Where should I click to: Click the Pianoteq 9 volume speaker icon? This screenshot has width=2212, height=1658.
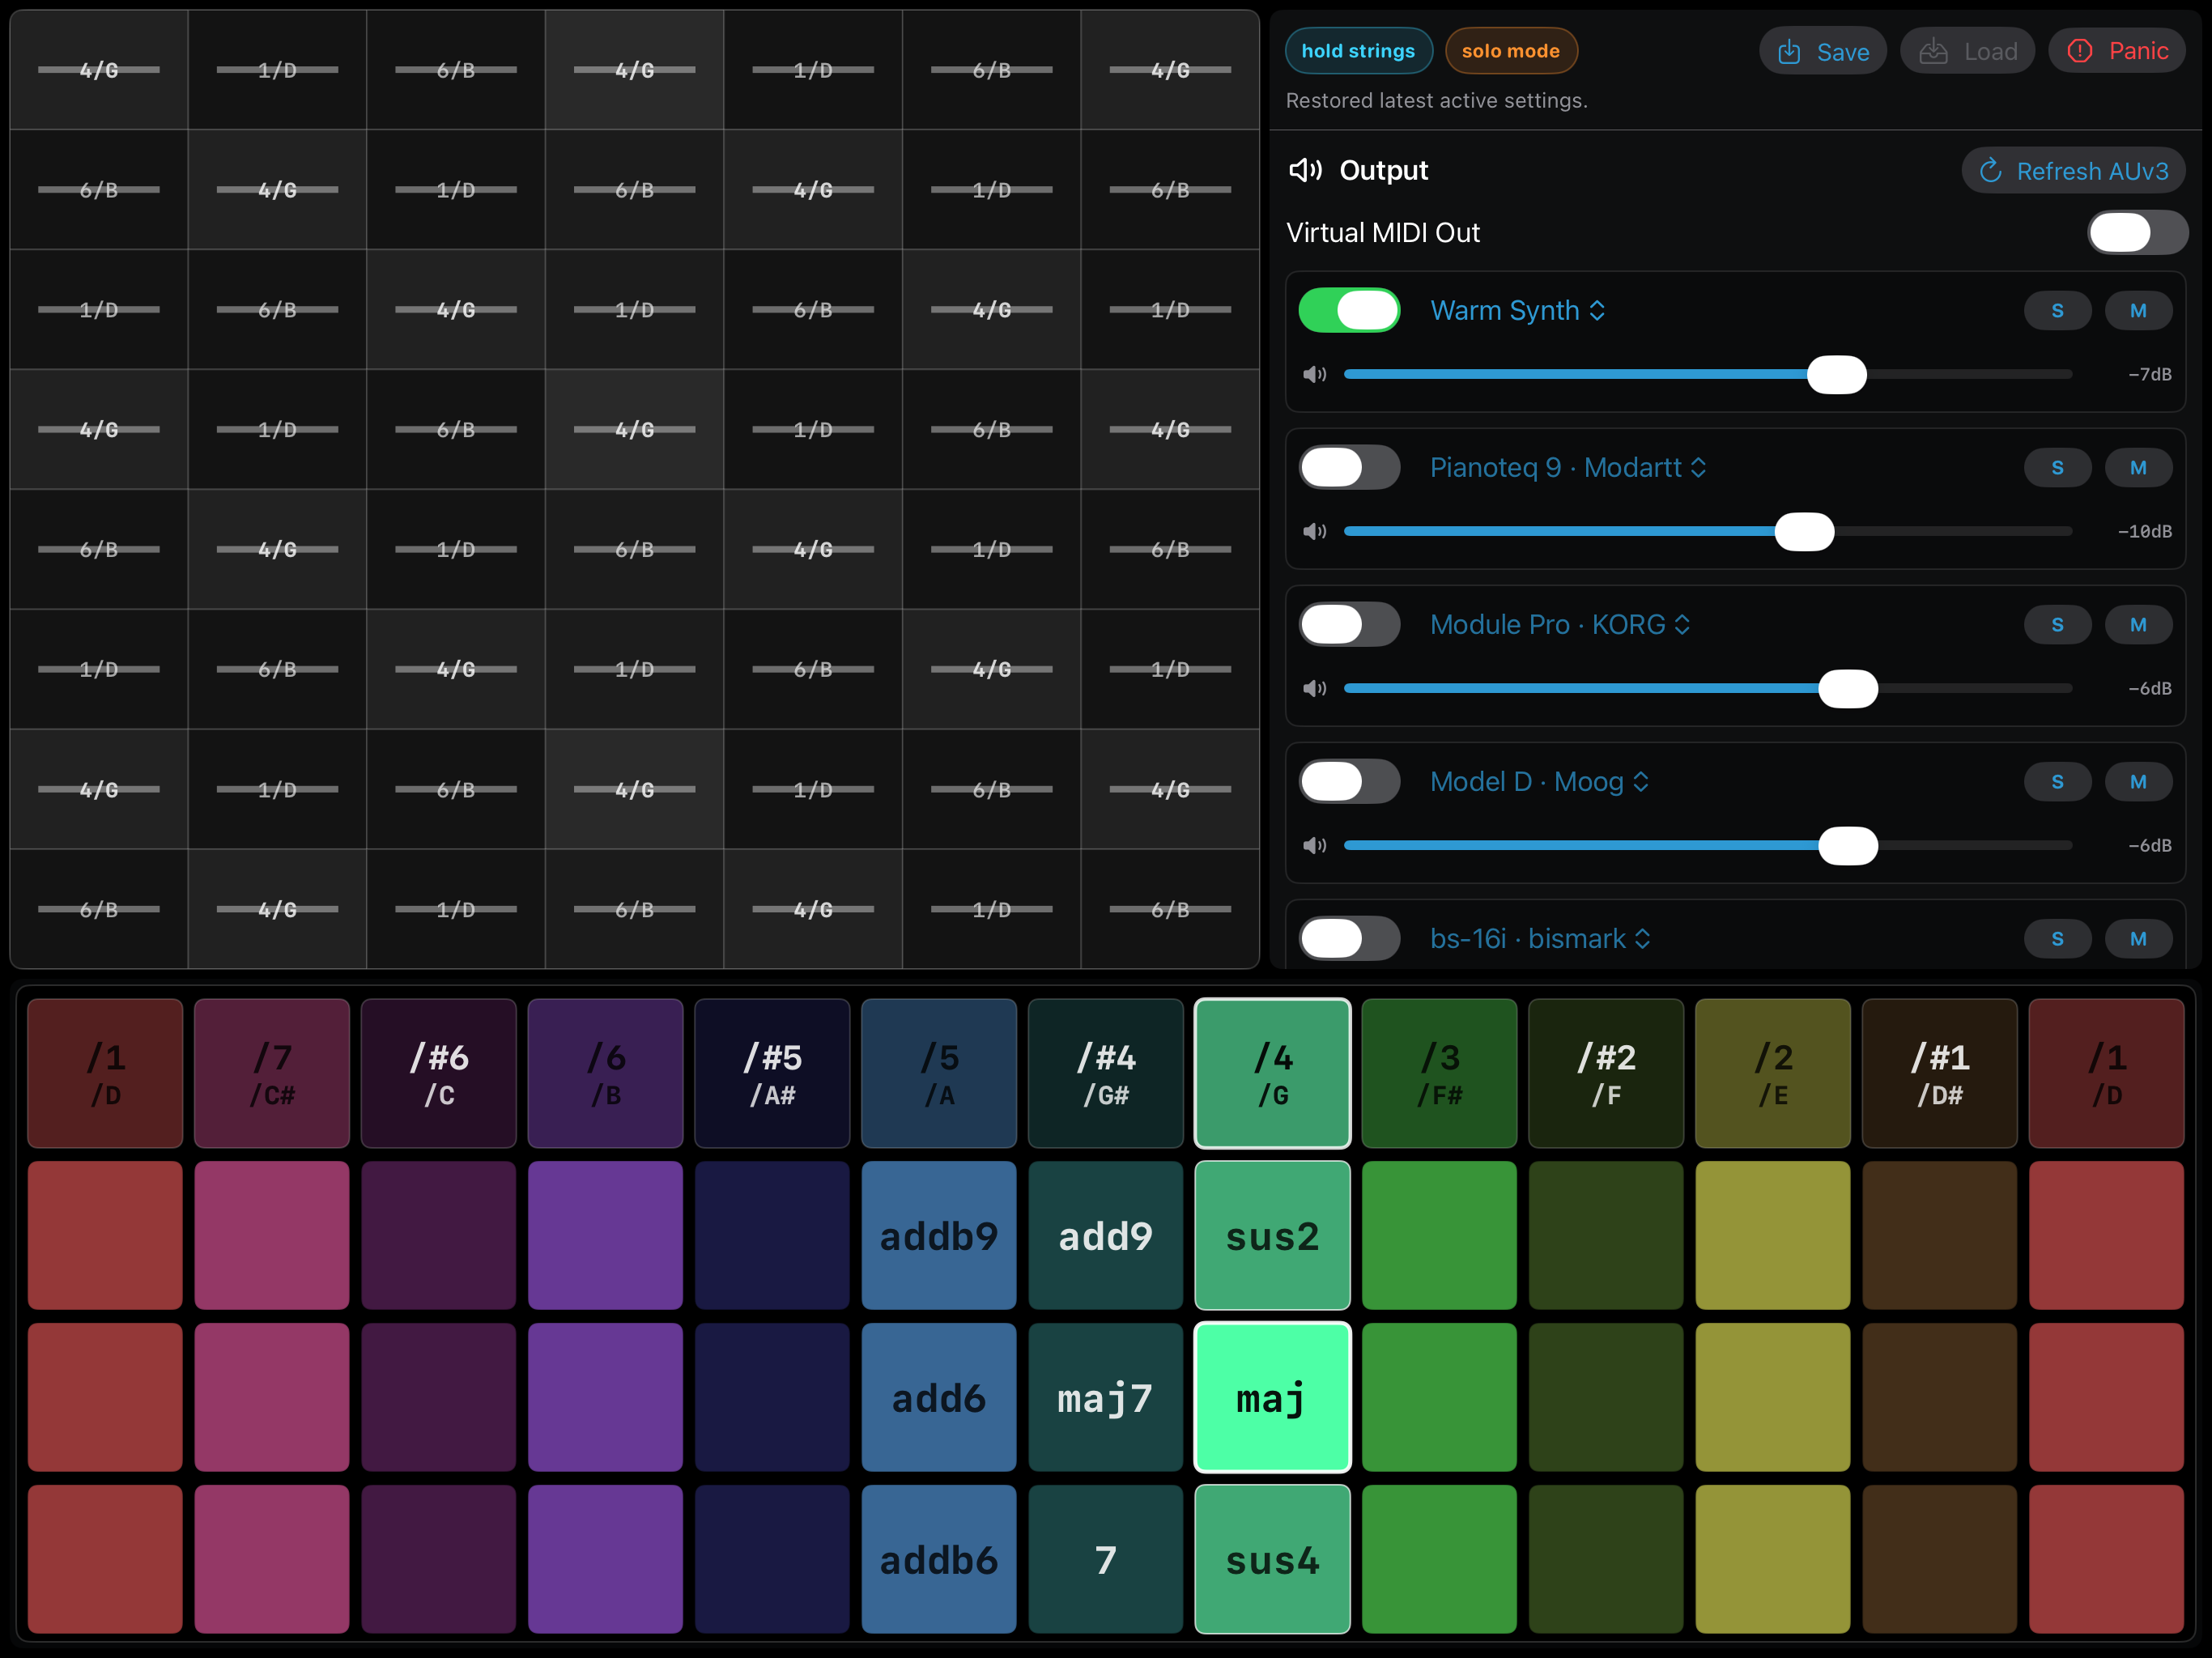1314,532
